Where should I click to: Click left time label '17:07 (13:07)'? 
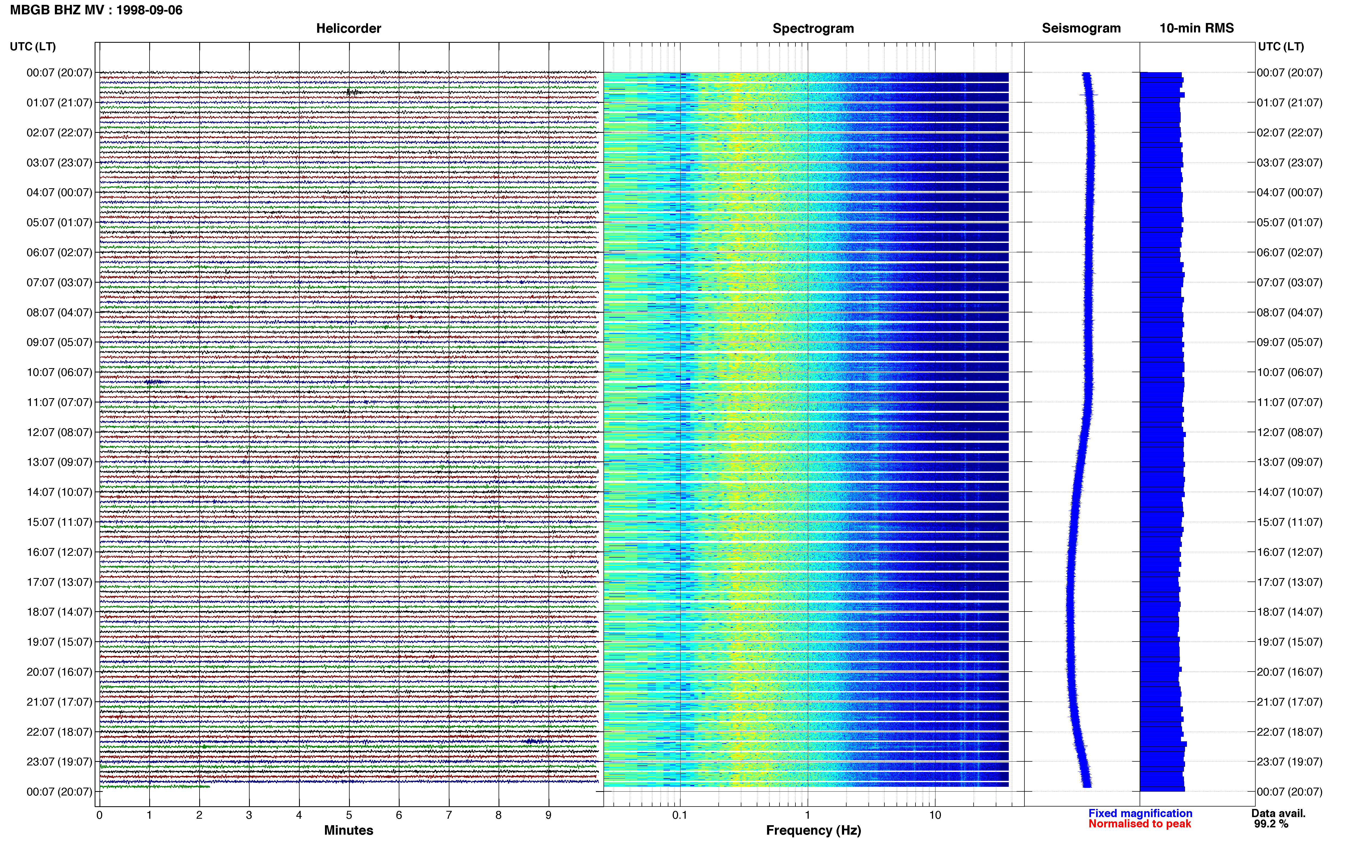(x=59, y=582)
